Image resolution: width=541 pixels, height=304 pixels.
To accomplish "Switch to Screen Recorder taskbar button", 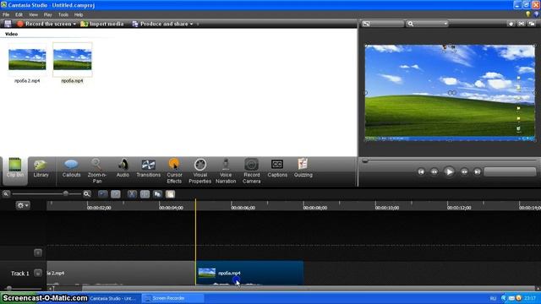I will point(172,298).
